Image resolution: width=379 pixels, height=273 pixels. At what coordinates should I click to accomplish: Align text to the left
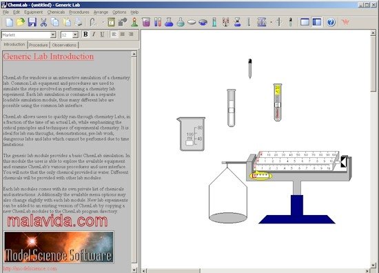click(x=114, y=34)
